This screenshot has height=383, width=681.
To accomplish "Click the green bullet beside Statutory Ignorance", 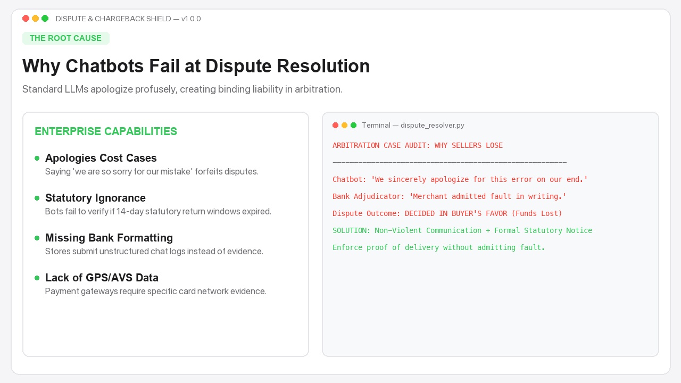I will (37, 198).
